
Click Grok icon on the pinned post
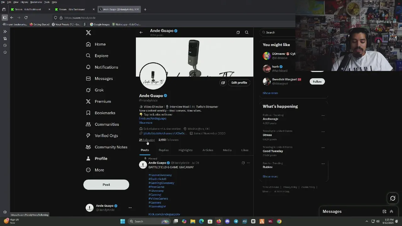click(x=243, y=163)
